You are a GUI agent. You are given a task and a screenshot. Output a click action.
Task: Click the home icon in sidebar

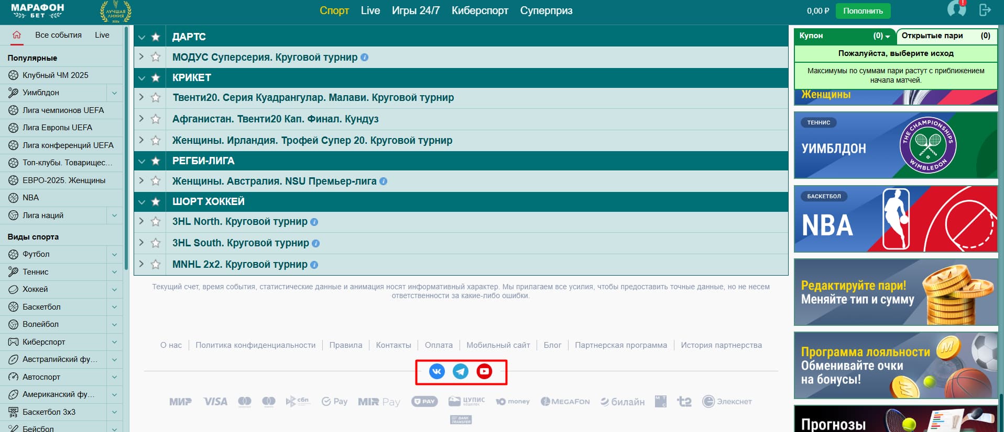pyautogui.click(x=17, y=35)
